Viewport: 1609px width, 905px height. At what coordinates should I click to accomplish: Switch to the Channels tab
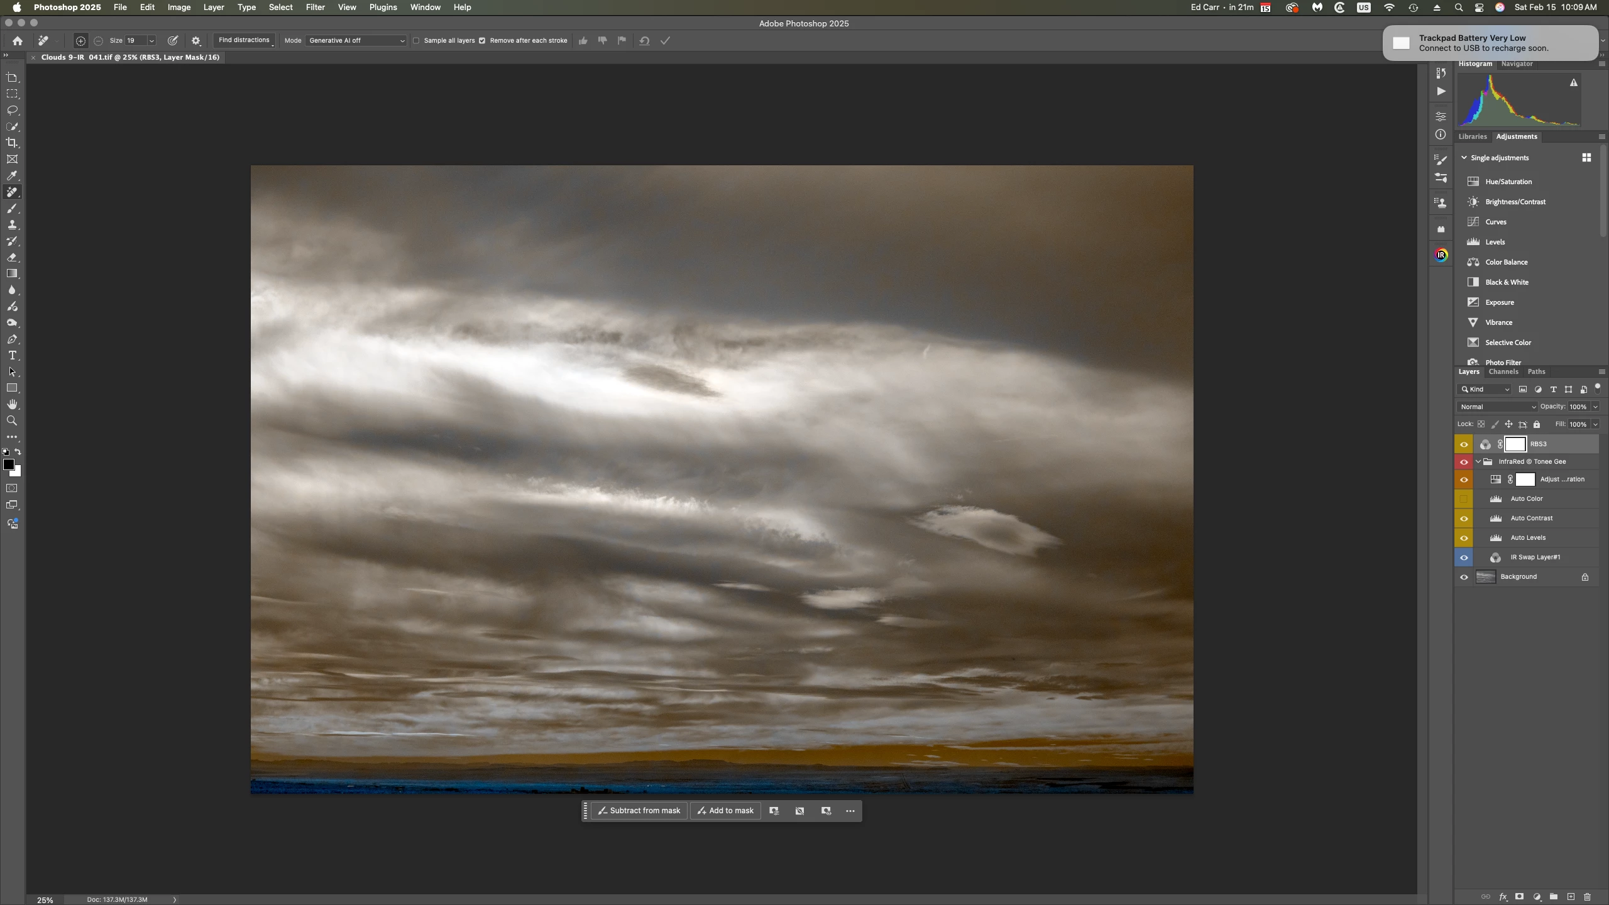(1503, 371)
